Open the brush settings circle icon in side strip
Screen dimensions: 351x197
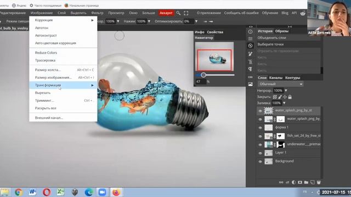click(250, 45)
